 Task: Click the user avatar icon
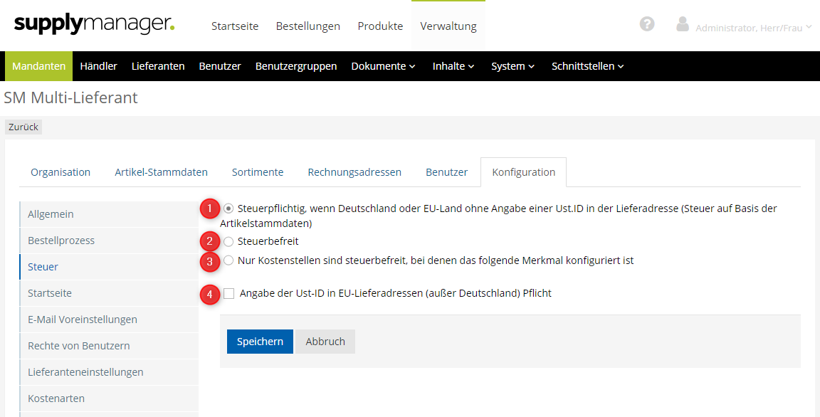(x=683, y=25)
